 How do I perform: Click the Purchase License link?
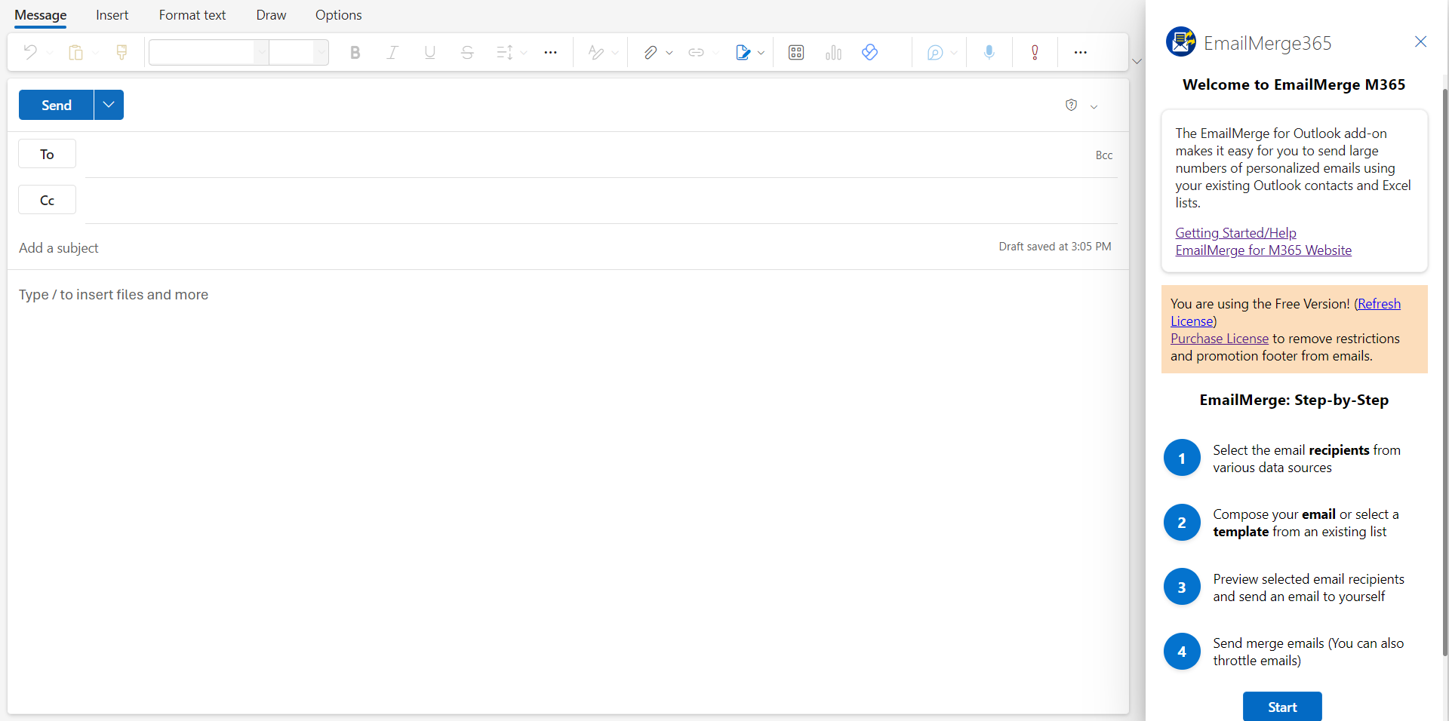1220,339
